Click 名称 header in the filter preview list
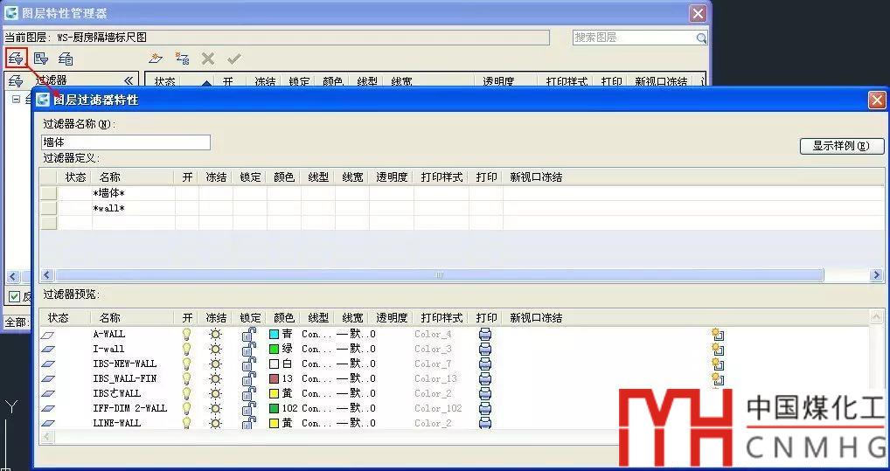Screen dimensions: 890x471 [x=109, y=318]
